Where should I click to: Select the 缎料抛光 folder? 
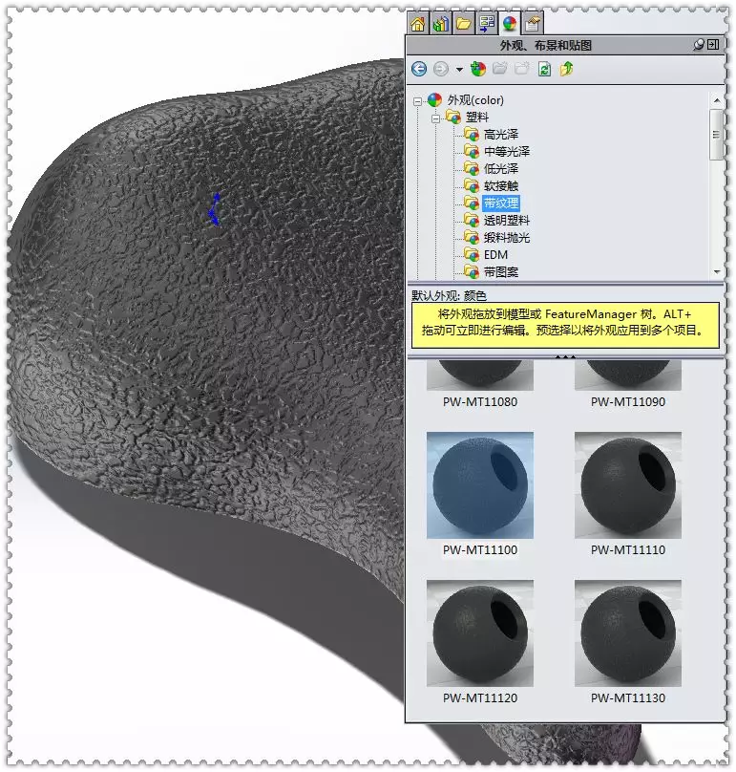pos(507,238)
